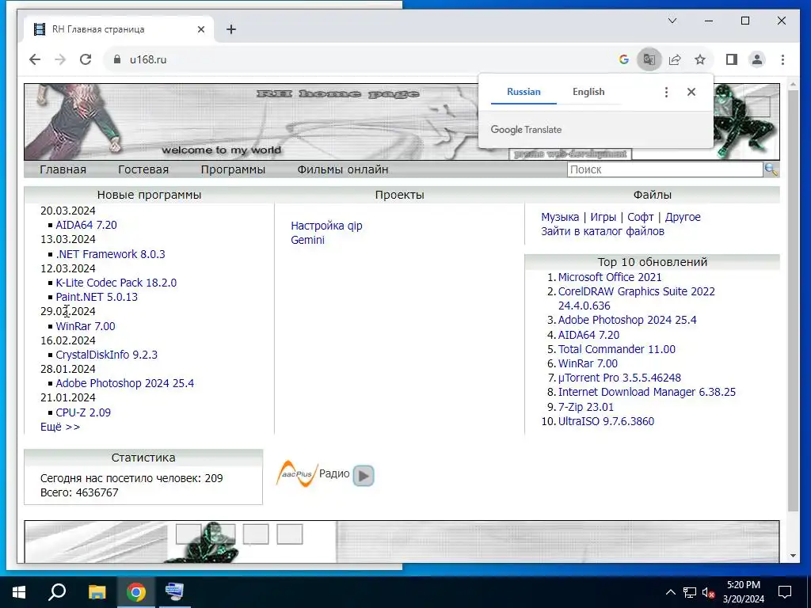The height and width of the screenshot is (608, 811).
Task: Reload the u168.ru page
Action: tap(86, 59)
